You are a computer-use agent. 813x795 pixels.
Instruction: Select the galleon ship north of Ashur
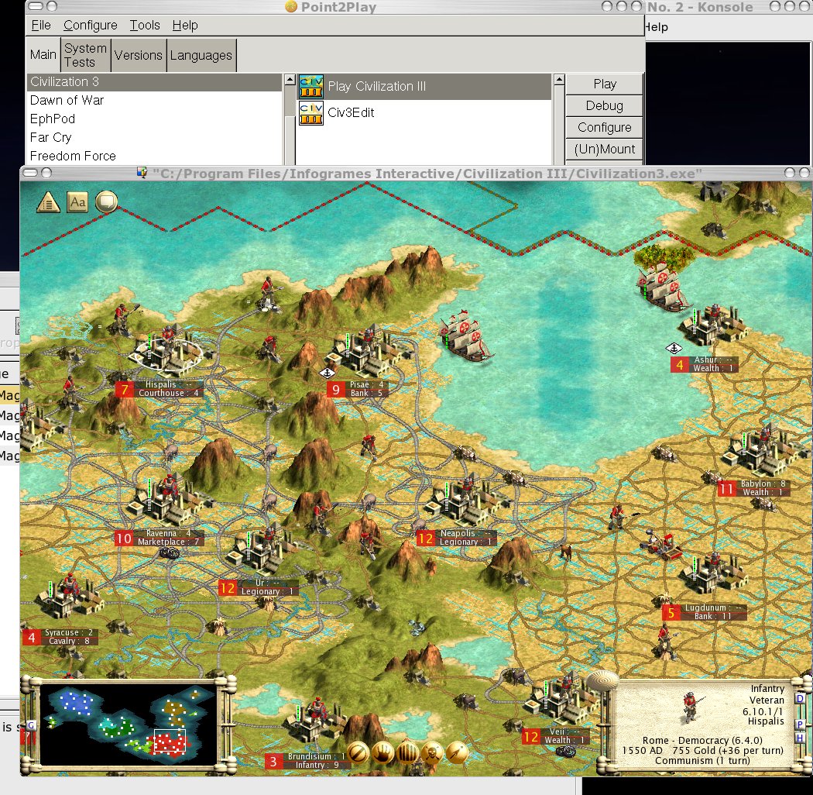[662, 287]
